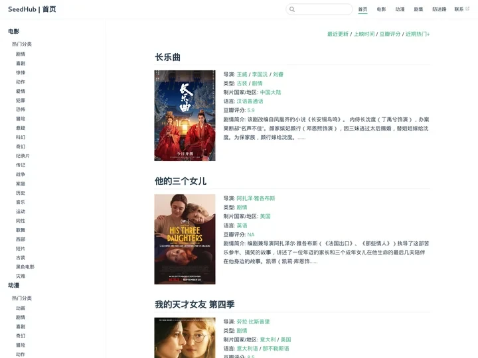Sort the list by 最近更新
478x358 pixels.
[x=337, y=34]
